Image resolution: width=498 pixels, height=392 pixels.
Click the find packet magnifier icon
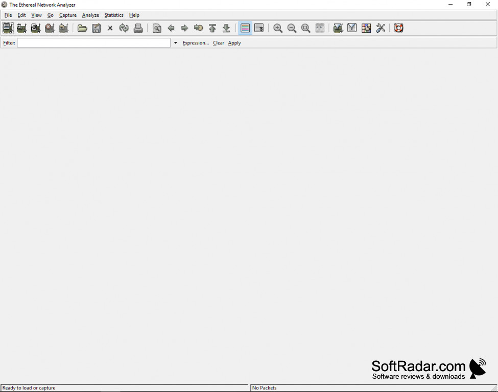[x=157, y=28]
